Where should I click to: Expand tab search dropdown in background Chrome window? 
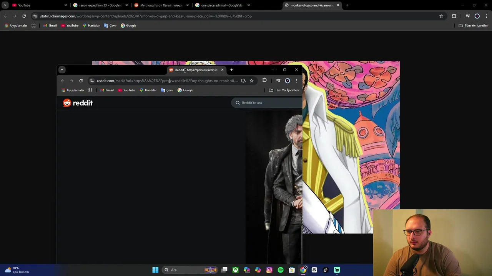coord(5,5)
